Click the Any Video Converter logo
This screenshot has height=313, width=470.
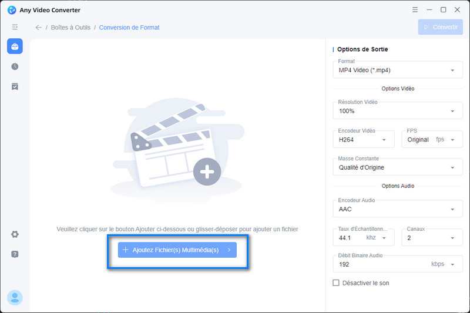(12, 10)
